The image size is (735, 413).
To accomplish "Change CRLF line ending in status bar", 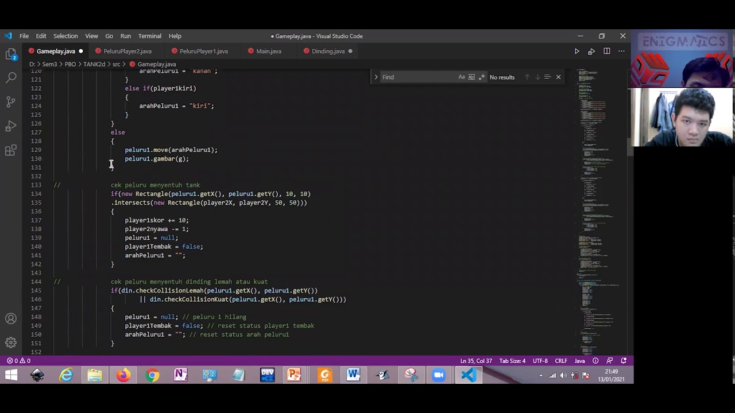I will click(x=561, y=361).
